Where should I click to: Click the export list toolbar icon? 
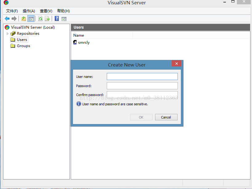[x=47, y=19]
